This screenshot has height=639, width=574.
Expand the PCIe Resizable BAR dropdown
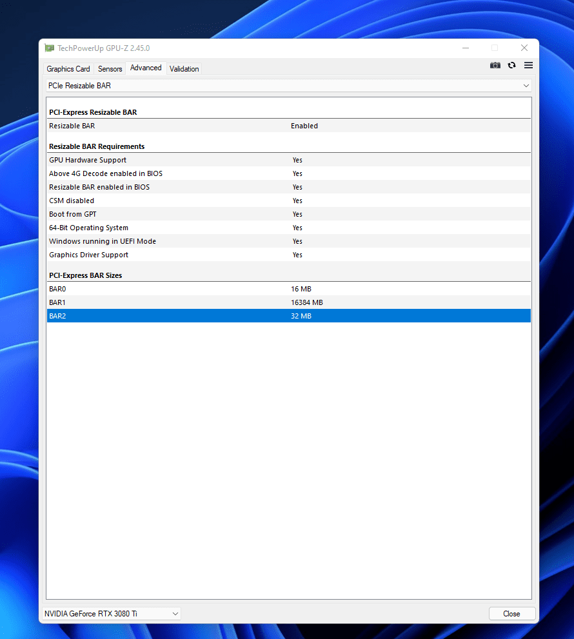[289, 86]
